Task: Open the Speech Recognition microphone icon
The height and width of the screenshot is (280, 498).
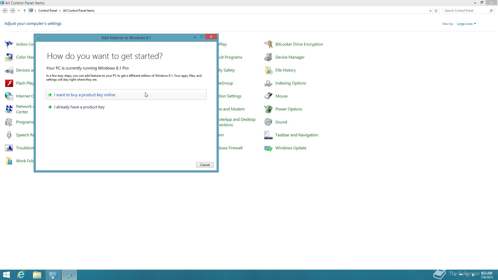Action: coord(9,135)
